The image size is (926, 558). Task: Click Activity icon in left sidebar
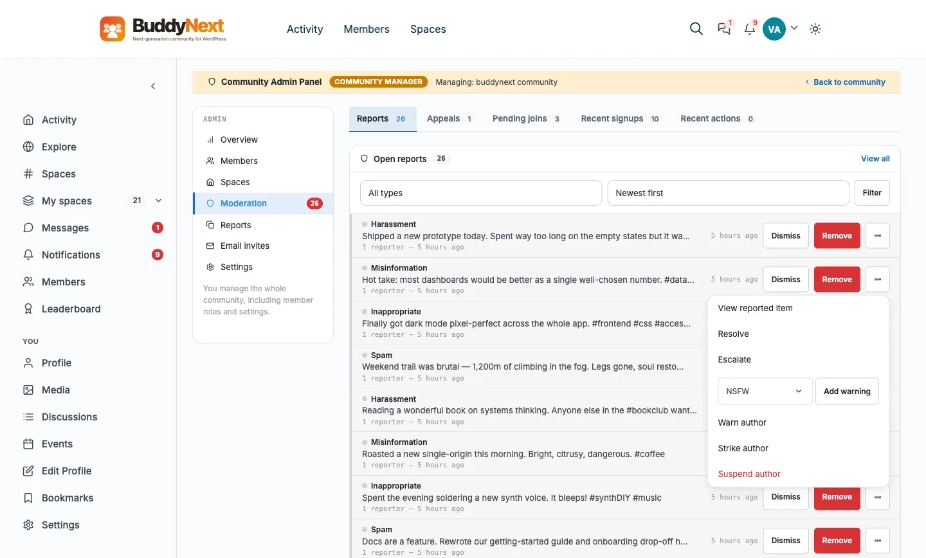[28, 120]
